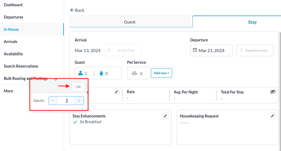Click the adult guest person icon

pyautogui.click(x=80, y=73)
